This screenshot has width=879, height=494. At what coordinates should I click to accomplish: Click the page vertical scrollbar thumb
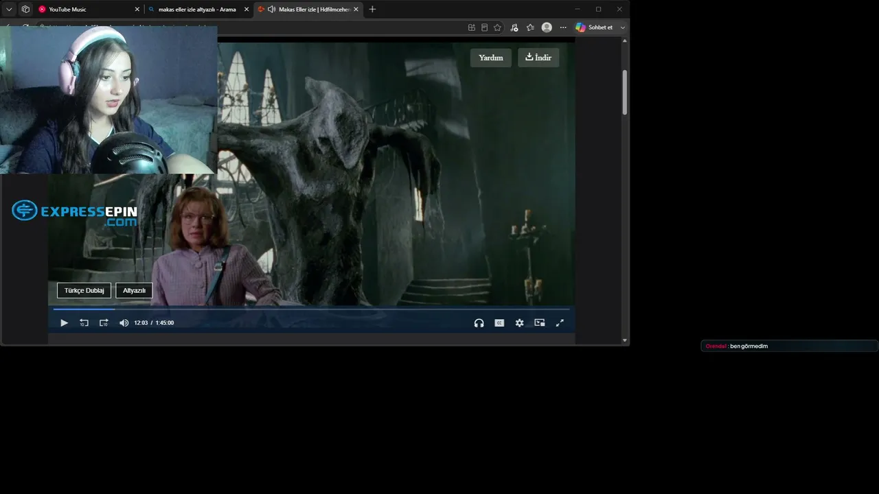[x=625, y=92]
